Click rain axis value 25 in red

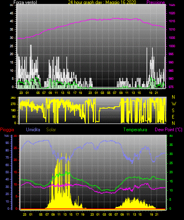(15, 148)
